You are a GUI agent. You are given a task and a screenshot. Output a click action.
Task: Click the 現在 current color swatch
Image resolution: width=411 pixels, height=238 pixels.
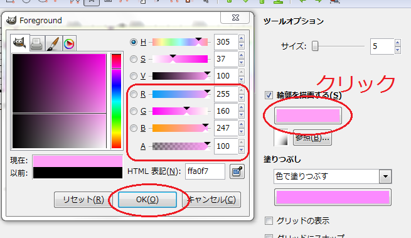pos(78,161)
